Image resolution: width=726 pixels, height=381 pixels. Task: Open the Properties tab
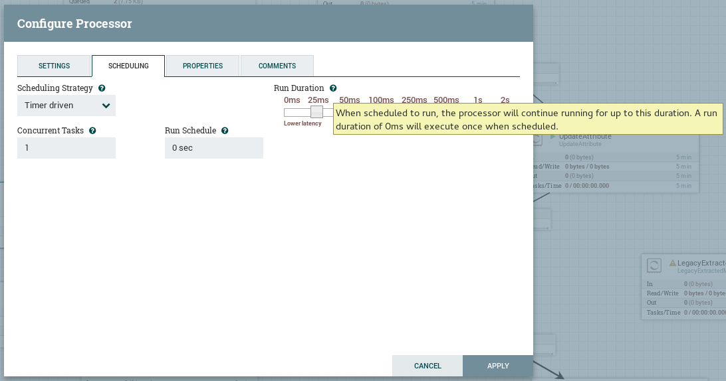[x=202, y=66]
